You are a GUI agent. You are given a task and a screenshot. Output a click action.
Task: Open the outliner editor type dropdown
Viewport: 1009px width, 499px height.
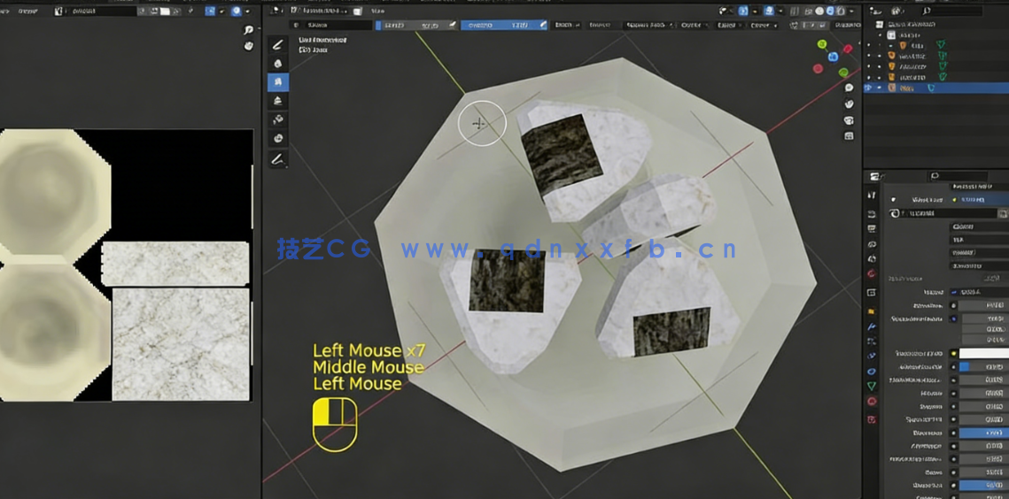876,11
